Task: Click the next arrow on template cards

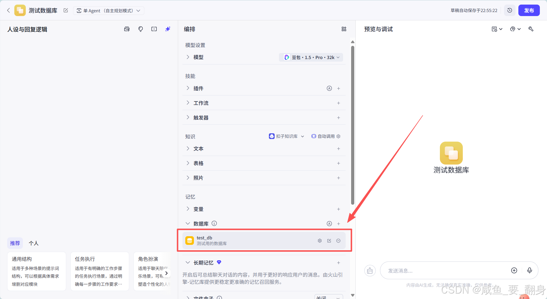Action: (x=166, y=273)
